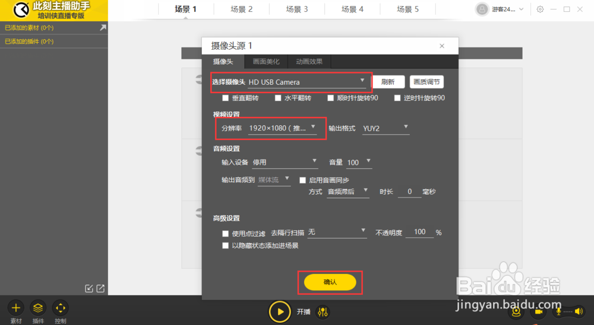Expand the 已添加的素材 panel arrow icon
Screen dimensions: 594x325
click(103, 28)
